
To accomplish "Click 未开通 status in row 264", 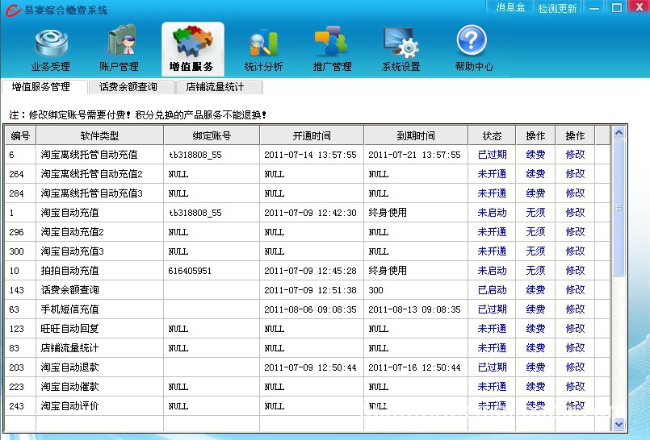I will (492, 174).
